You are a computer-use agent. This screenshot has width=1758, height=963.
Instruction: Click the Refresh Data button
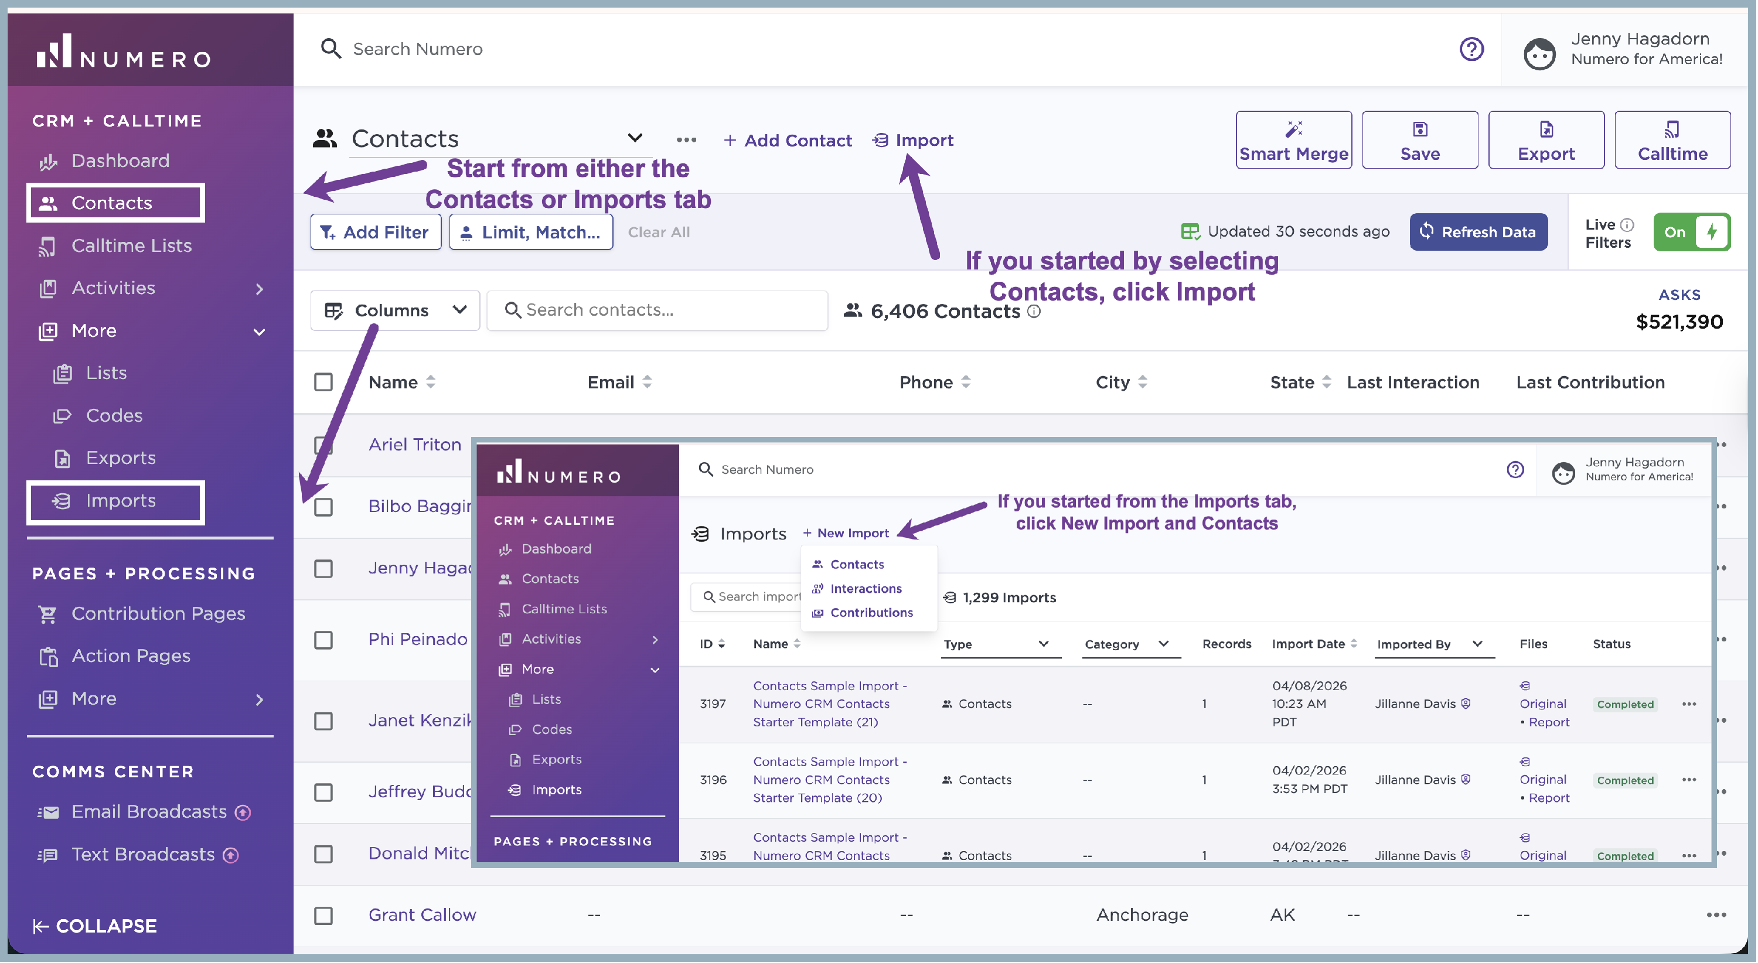(x=1478, y=232)
